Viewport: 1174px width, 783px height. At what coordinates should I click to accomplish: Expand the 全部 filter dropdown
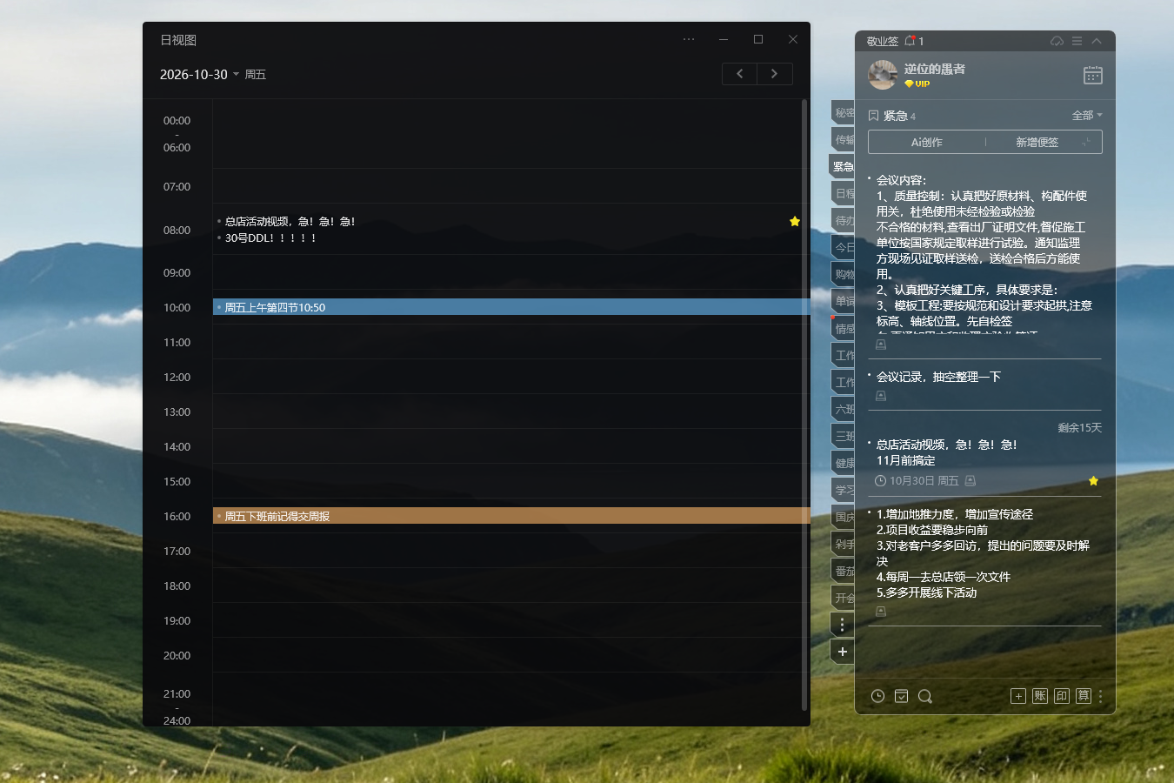[x=1087, y=115]
